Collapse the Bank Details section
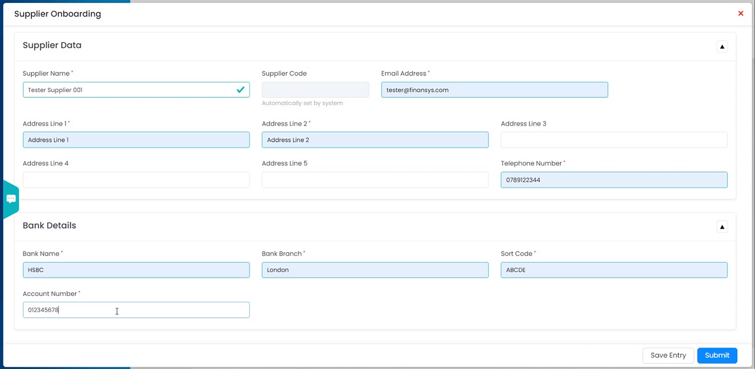755x369 pixels. pos(721,227)
